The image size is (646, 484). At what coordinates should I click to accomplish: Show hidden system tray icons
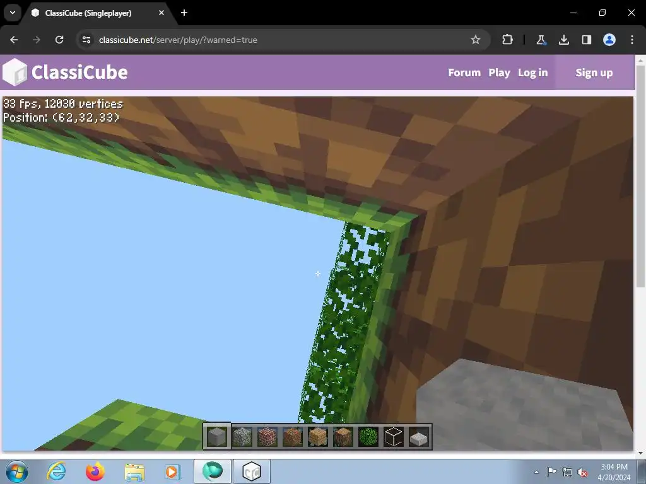pos(536,472)
